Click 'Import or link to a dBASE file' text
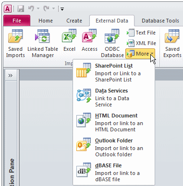Screen dimensions: 183x186 117,176
